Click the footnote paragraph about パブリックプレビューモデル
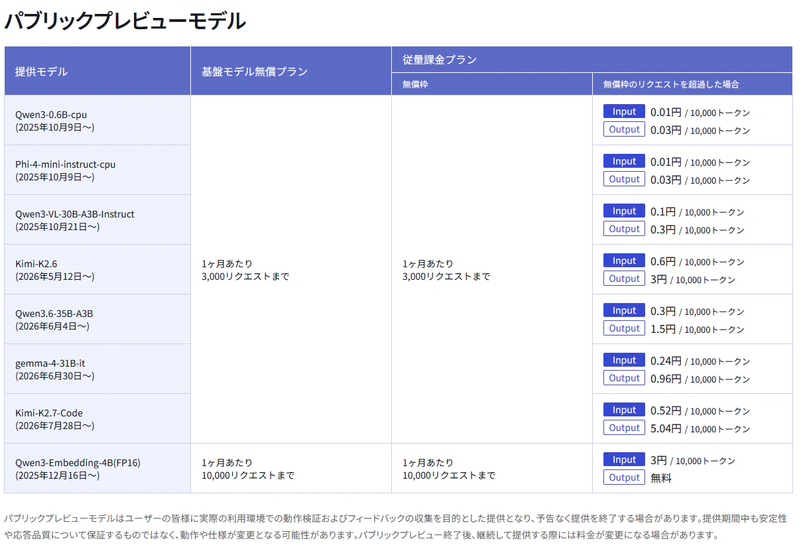 click(396, 526)
